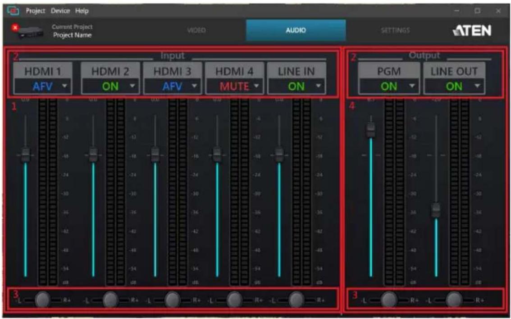Select the AUDIO tab

pyautogui.click(x=296, y=30)
